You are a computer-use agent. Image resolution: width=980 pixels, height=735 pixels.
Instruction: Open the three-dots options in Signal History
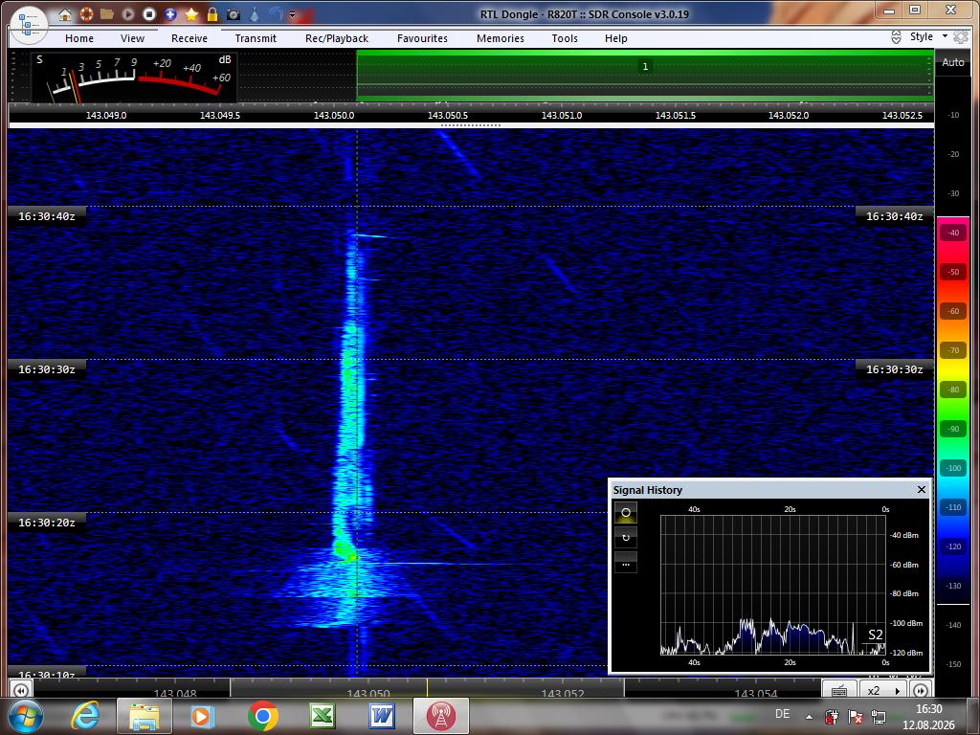(x=626, y=563)
